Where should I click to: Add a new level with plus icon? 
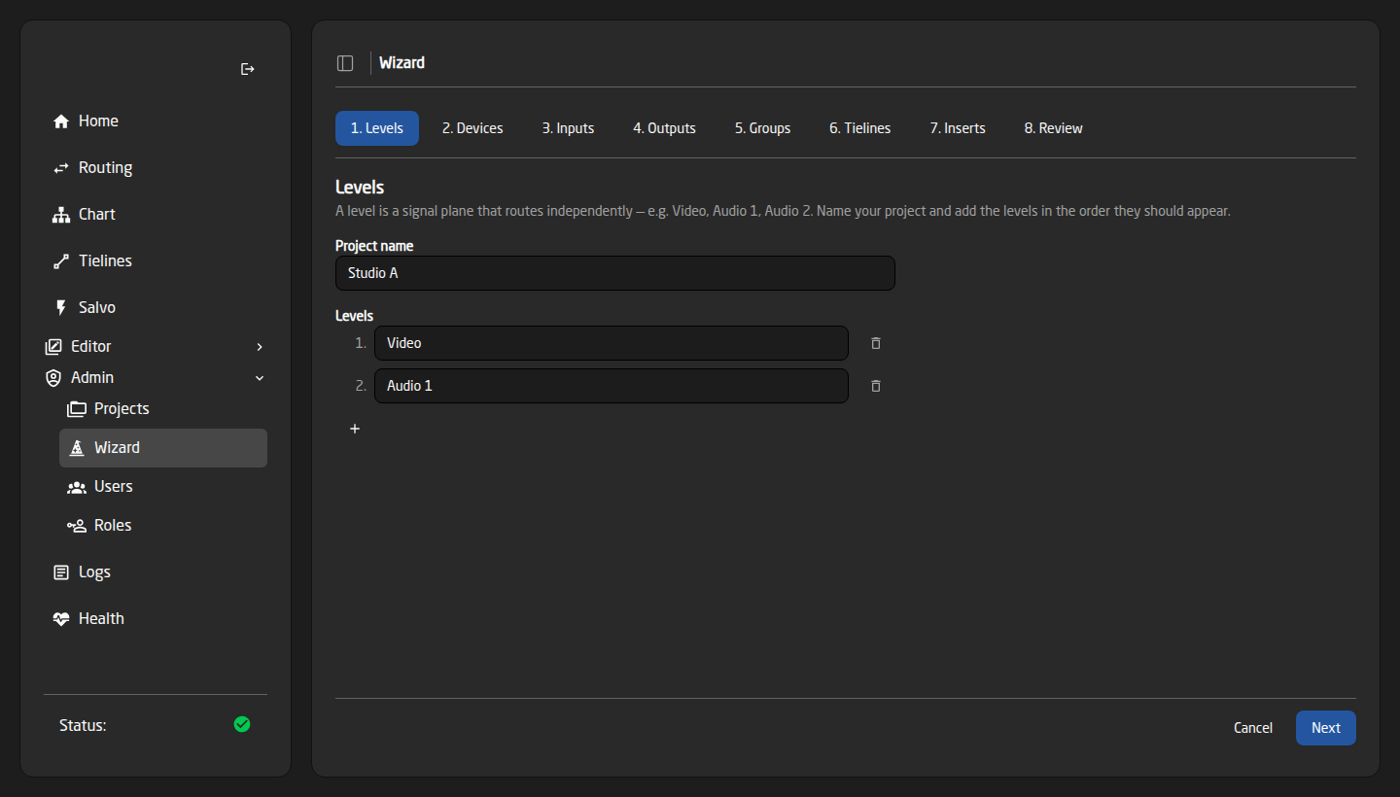355,429
